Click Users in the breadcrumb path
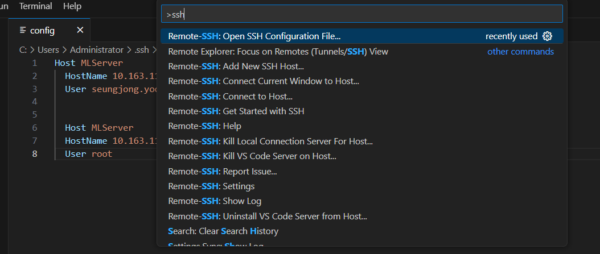Viewport: 600px width, 254px height. click(x=48, y=50)
